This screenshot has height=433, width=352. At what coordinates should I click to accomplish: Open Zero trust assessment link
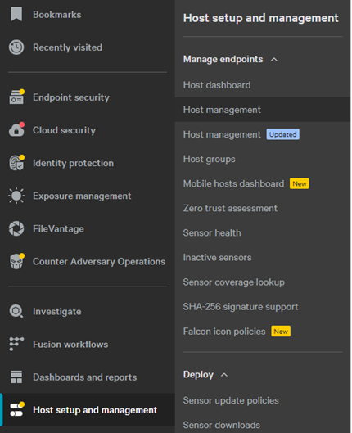coord(230,208)
